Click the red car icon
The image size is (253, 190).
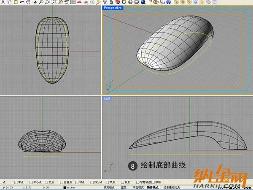point(79,2)
